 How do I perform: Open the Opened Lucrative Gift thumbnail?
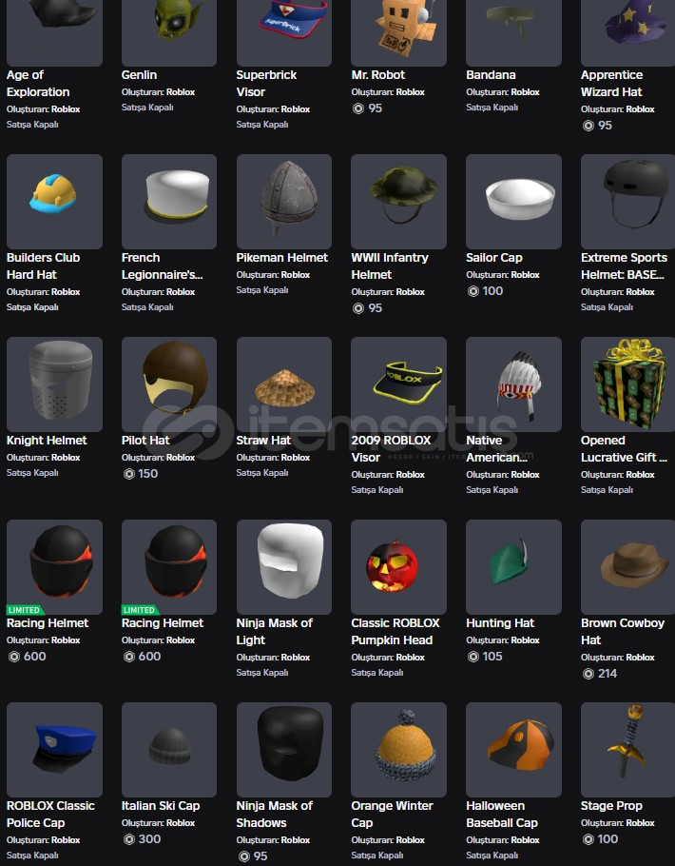[x=628, y=384]
